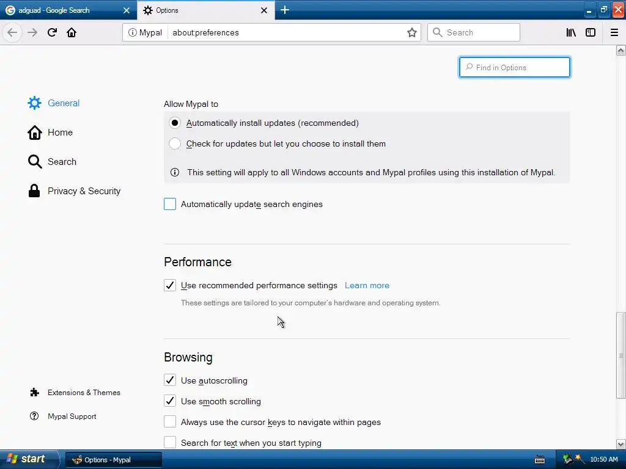Open Extensions & Themes
Viewport: 626px width, 469px height.
[x=75, y=393]
